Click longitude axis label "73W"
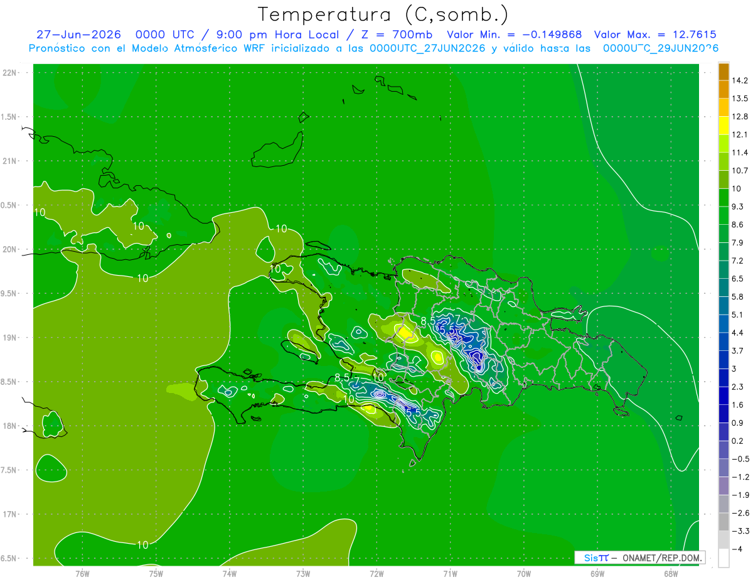 point(303,573)
